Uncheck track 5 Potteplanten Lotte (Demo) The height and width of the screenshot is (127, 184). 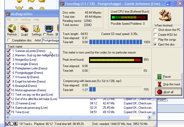[9, 68]
